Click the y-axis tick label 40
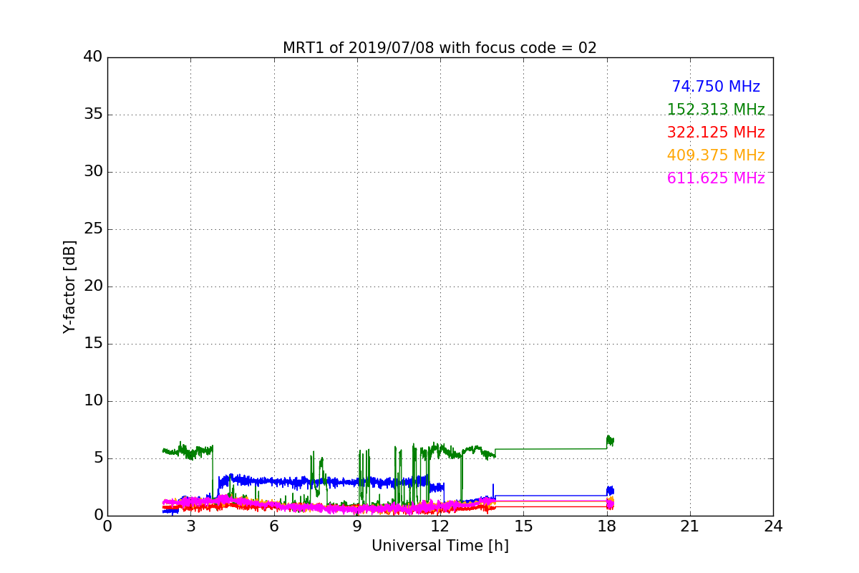Image resolution: width=859 pixels, height=573 pixels. pos(92,57)
